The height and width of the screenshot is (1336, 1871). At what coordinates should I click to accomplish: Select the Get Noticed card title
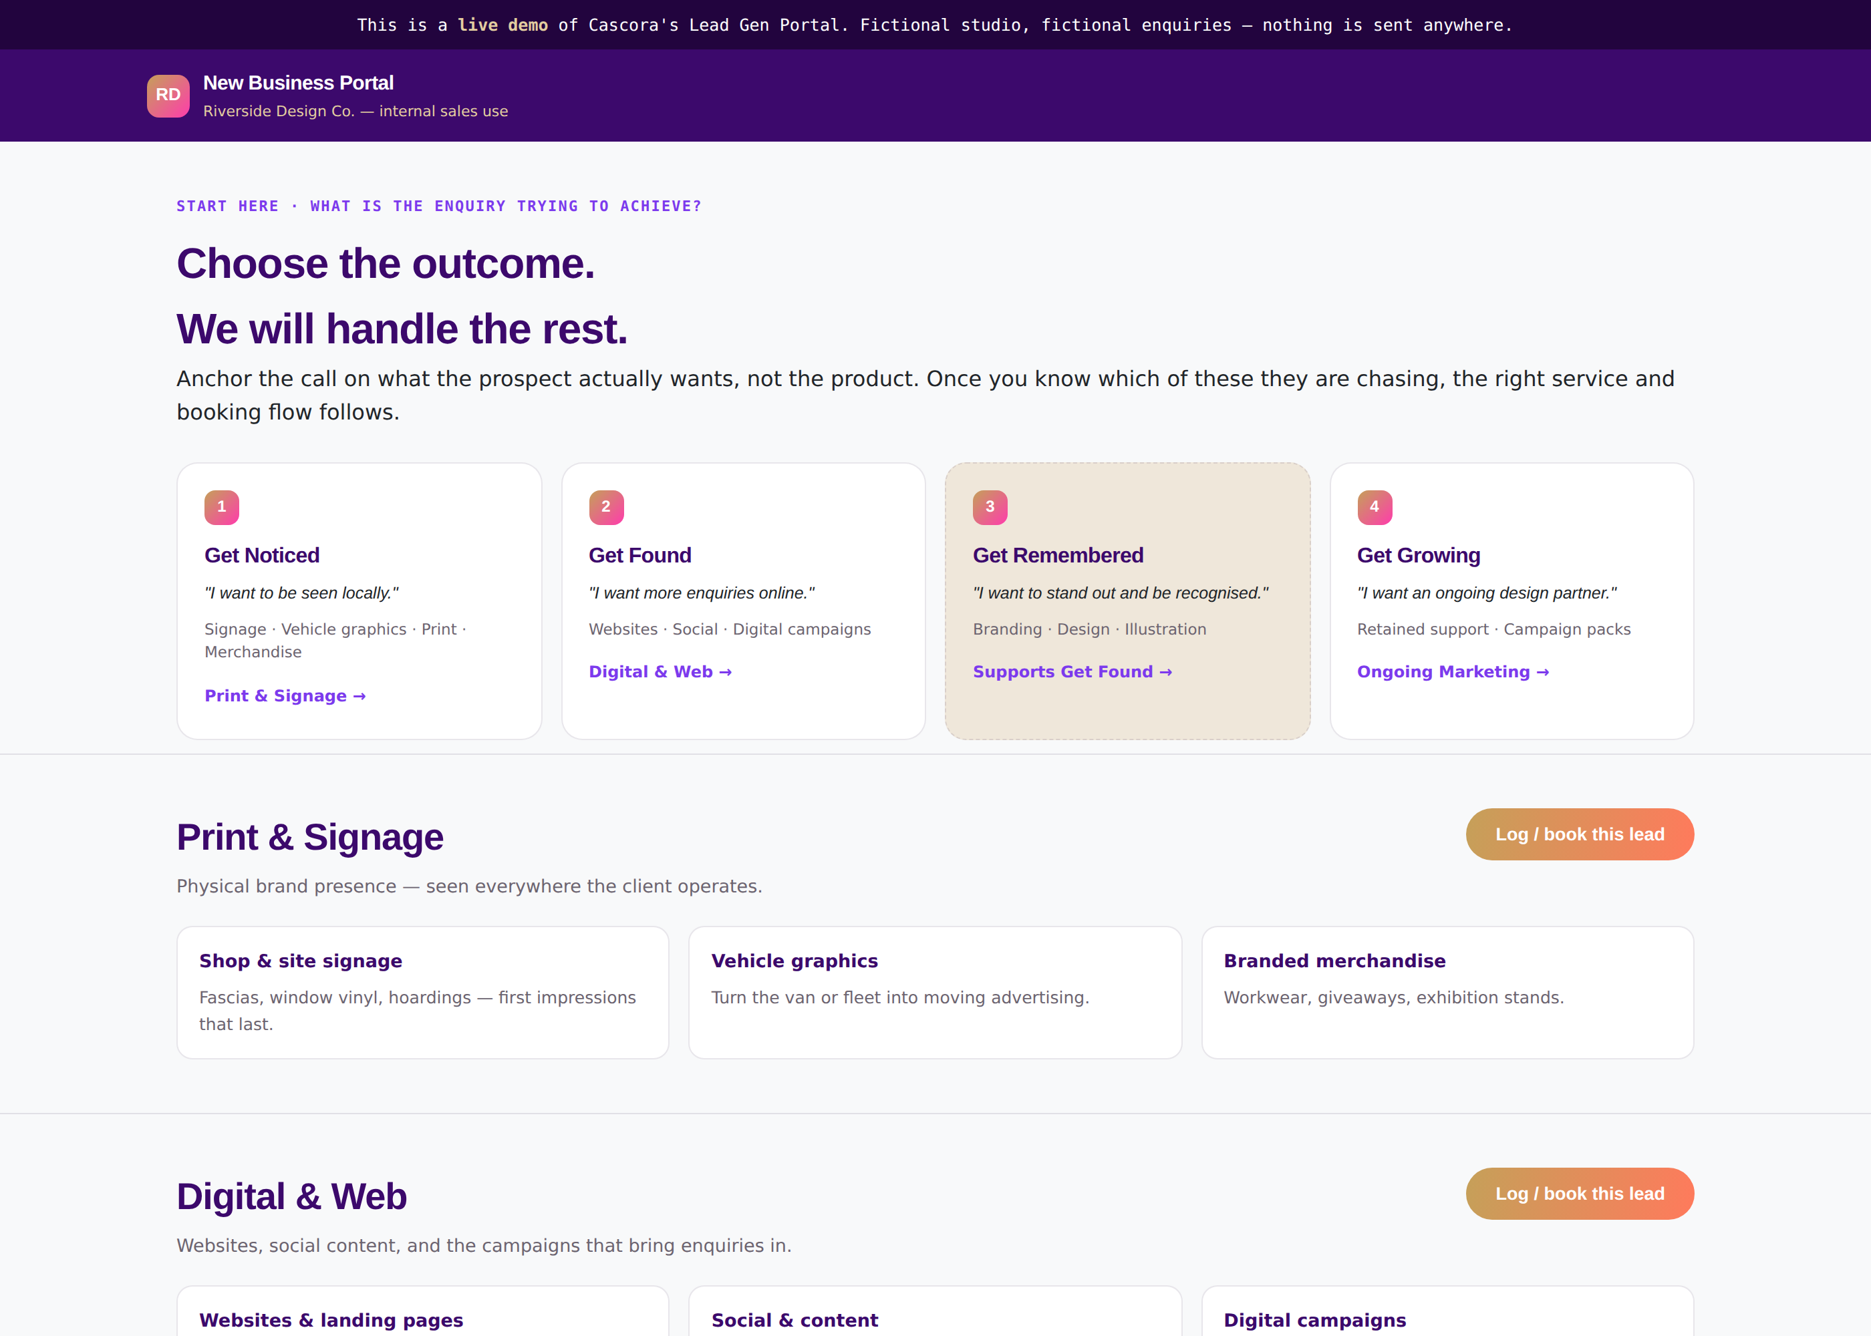(262, 555)
